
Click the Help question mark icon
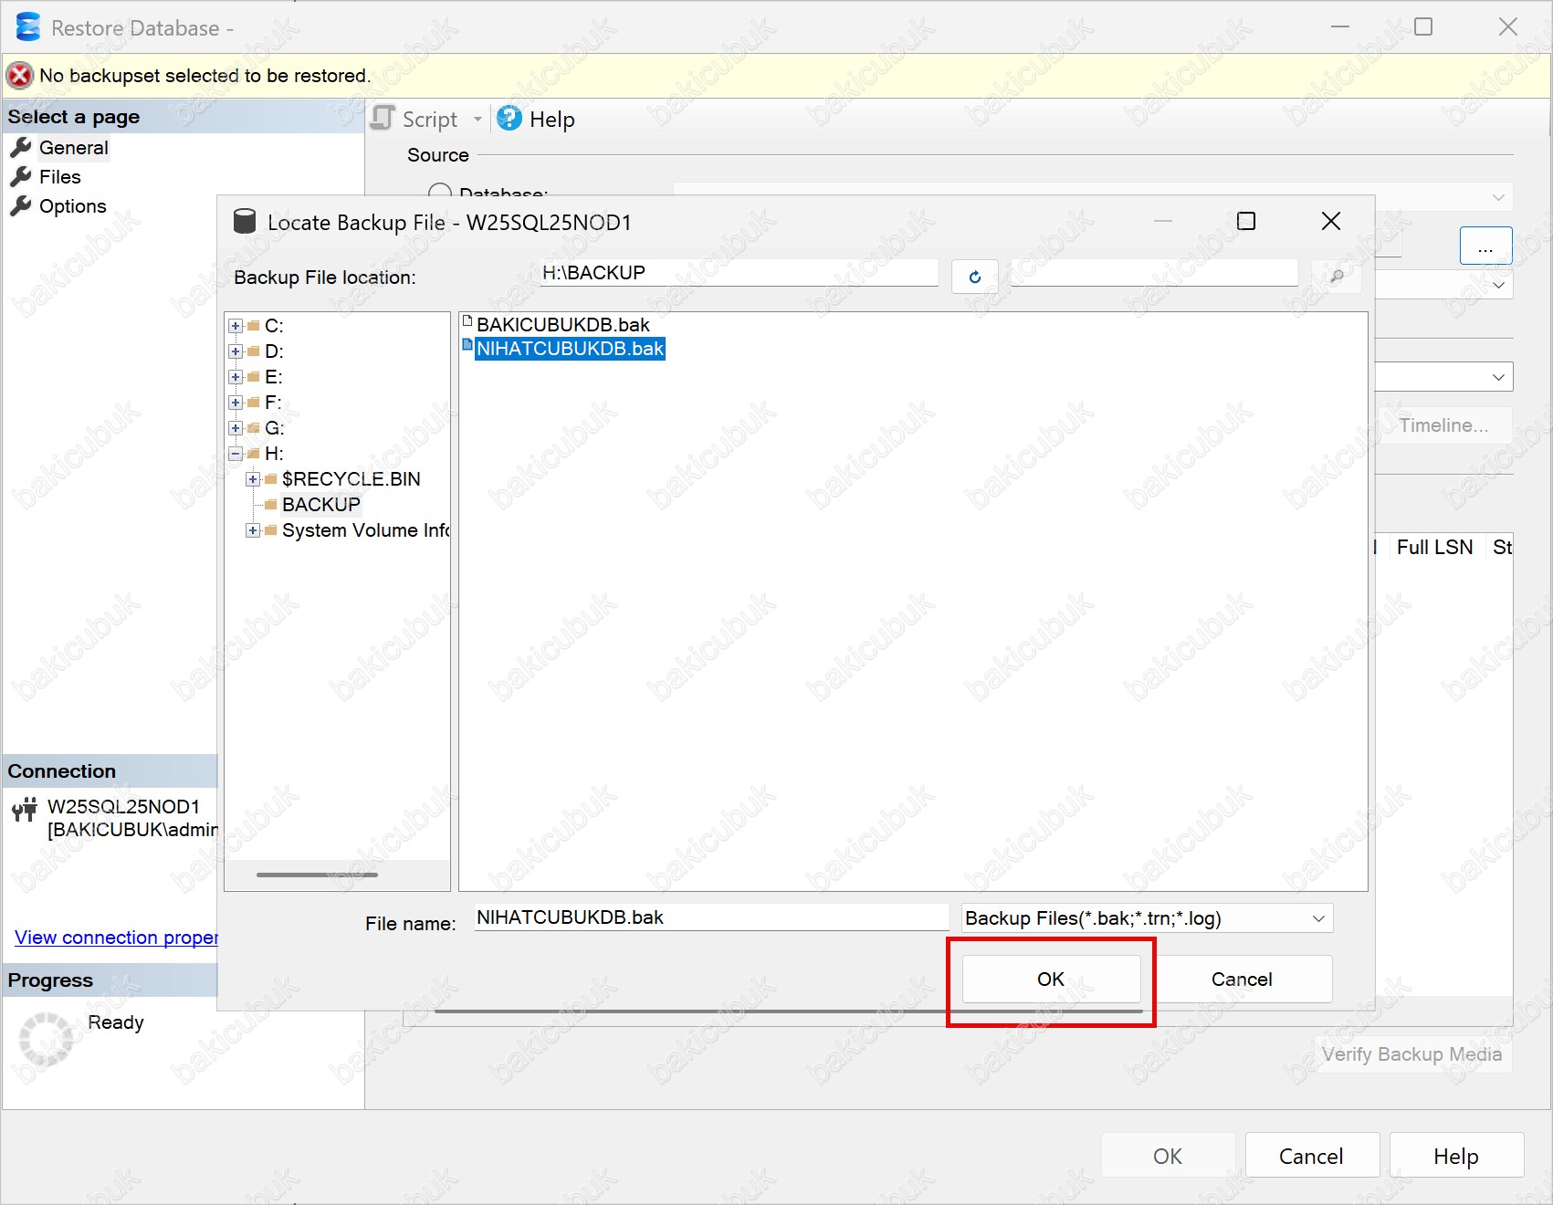[x=509, y=119]
